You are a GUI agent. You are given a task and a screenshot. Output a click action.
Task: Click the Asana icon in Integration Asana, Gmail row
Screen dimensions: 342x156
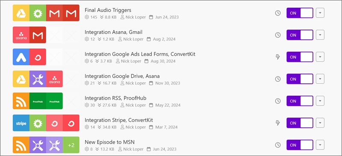click(21, 35)
